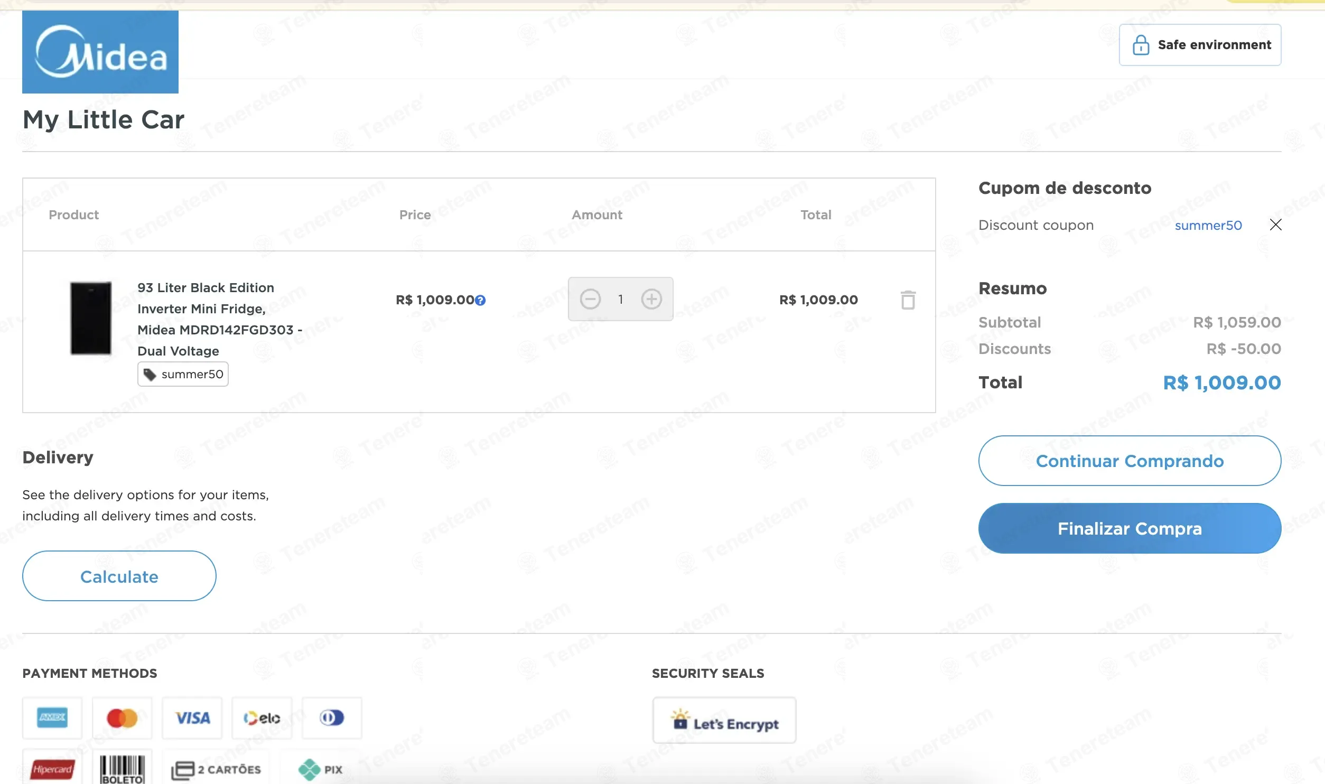Click the Cupom de desconto heading
This screenshot has width=1325, height=784.
point(1065,188)
